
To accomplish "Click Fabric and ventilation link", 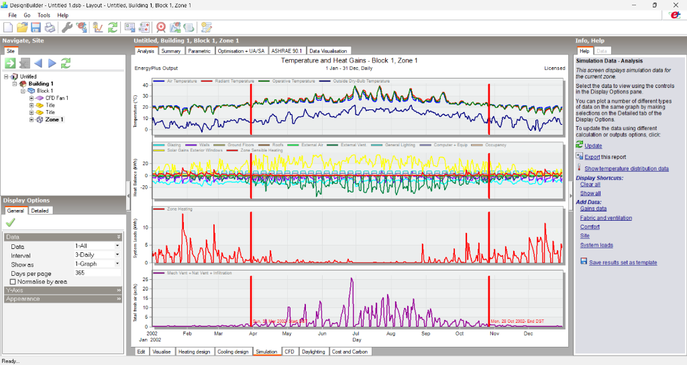I will pos(606,218).
